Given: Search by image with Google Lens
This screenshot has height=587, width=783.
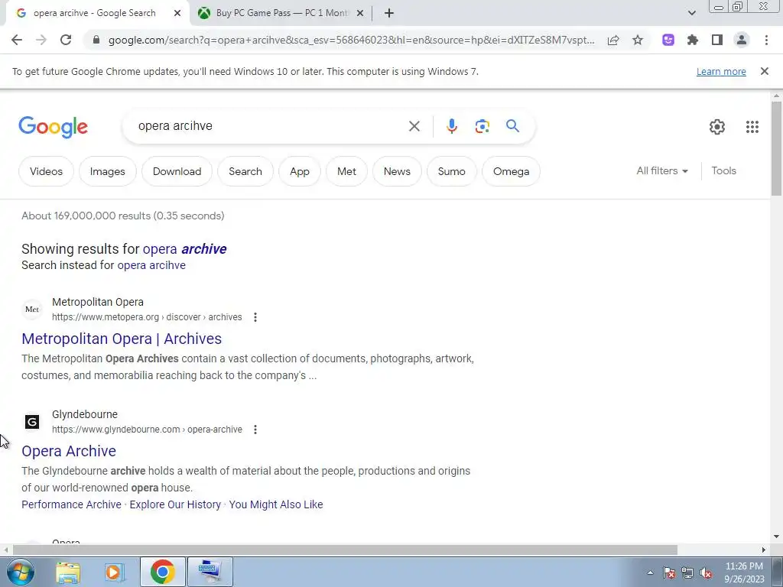Looking at the screenshot, I should pos(482,126).
